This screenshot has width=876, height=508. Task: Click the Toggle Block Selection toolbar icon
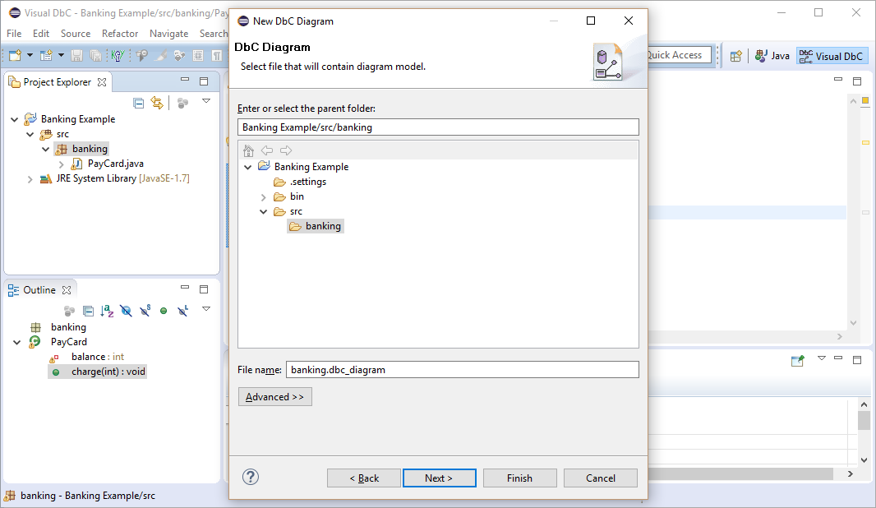coord(198,55)
